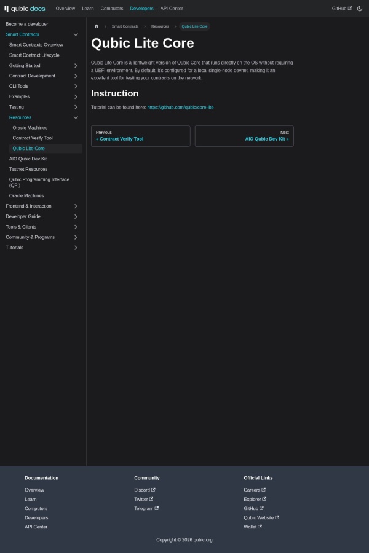
Task: Open the github.com/qubic/core-lite link
Action: tap(180, 107)
